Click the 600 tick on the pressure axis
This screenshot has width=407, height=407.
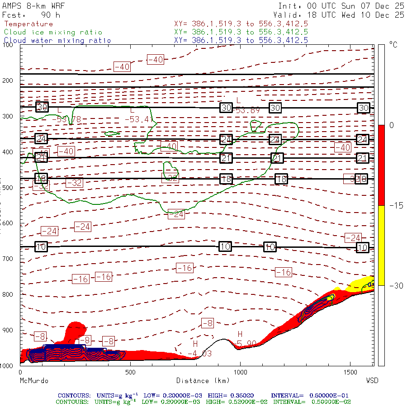pyautogui.click(x=8, y=223)
